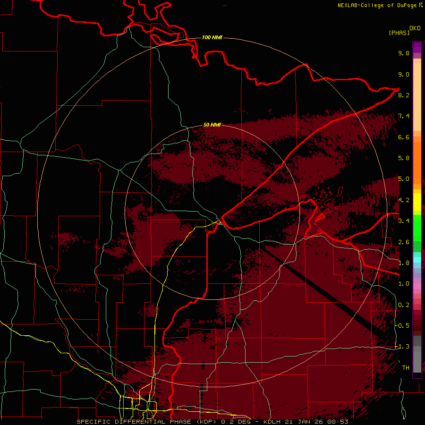This screenshot has width=425, height=425.
Task: Click the 0.2 scale value
Action: 404,305
